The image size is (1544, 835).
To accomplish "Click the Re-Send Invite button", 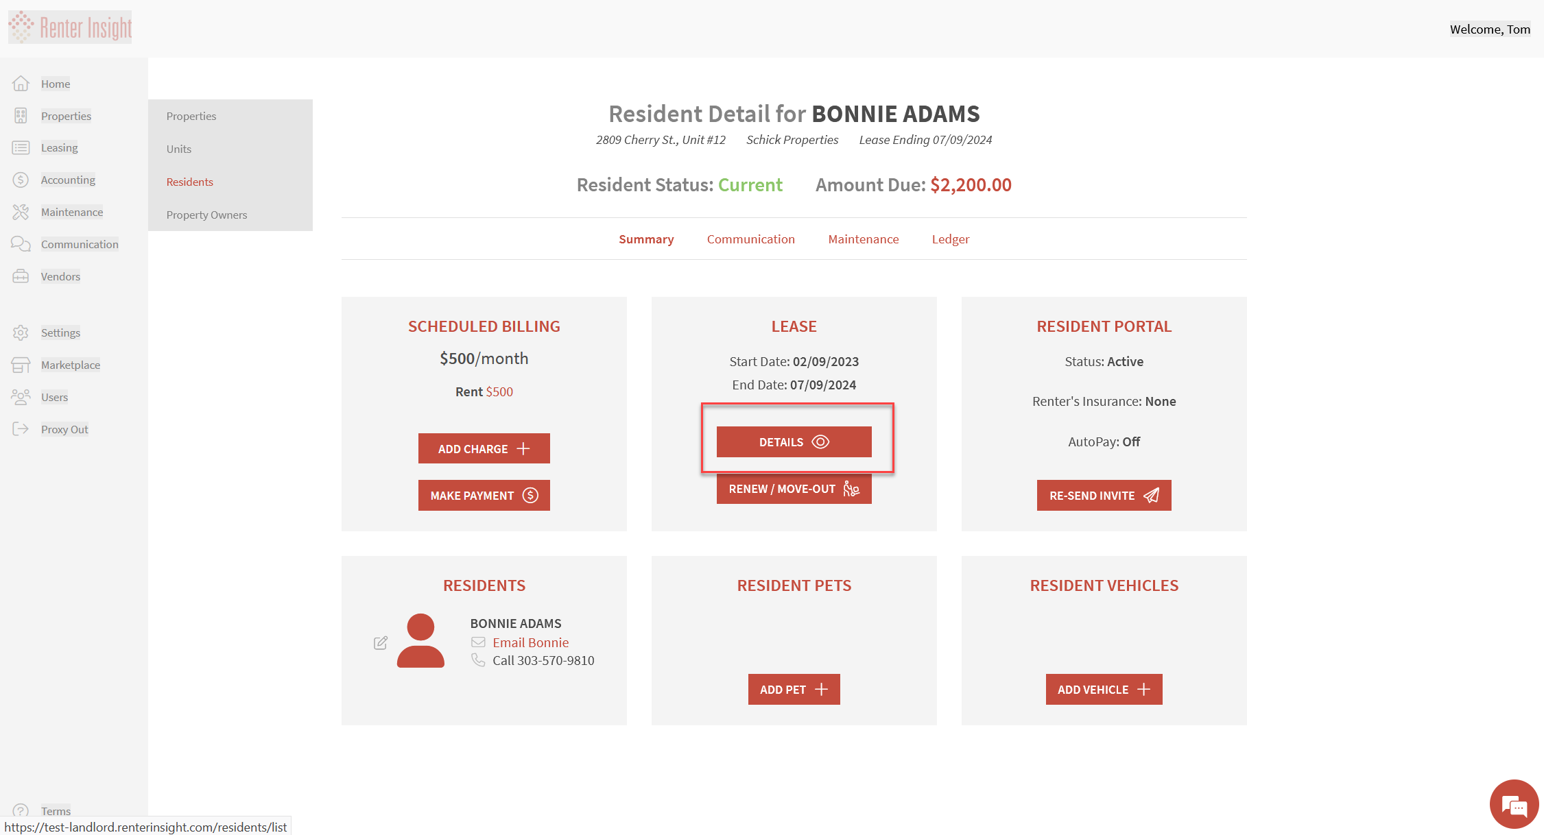I will coord(1104,495).
